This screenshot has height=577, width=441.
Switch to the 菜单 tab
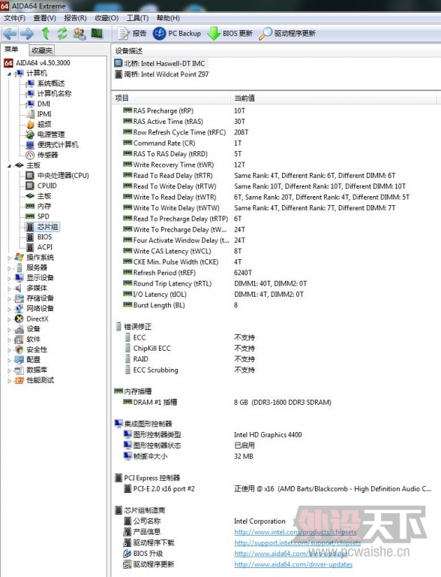point(11,50)
